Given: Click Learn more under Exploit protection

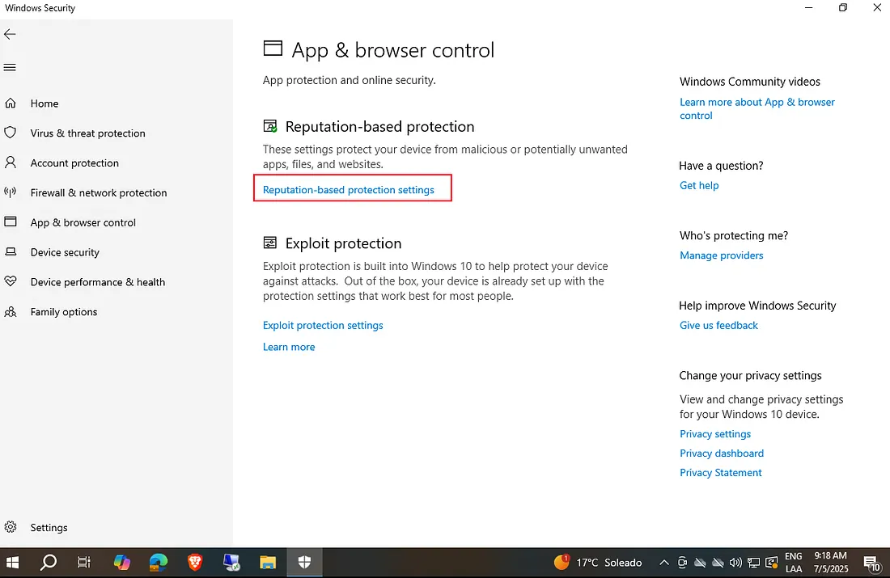Looking at the screenshot, I should 289,347.
